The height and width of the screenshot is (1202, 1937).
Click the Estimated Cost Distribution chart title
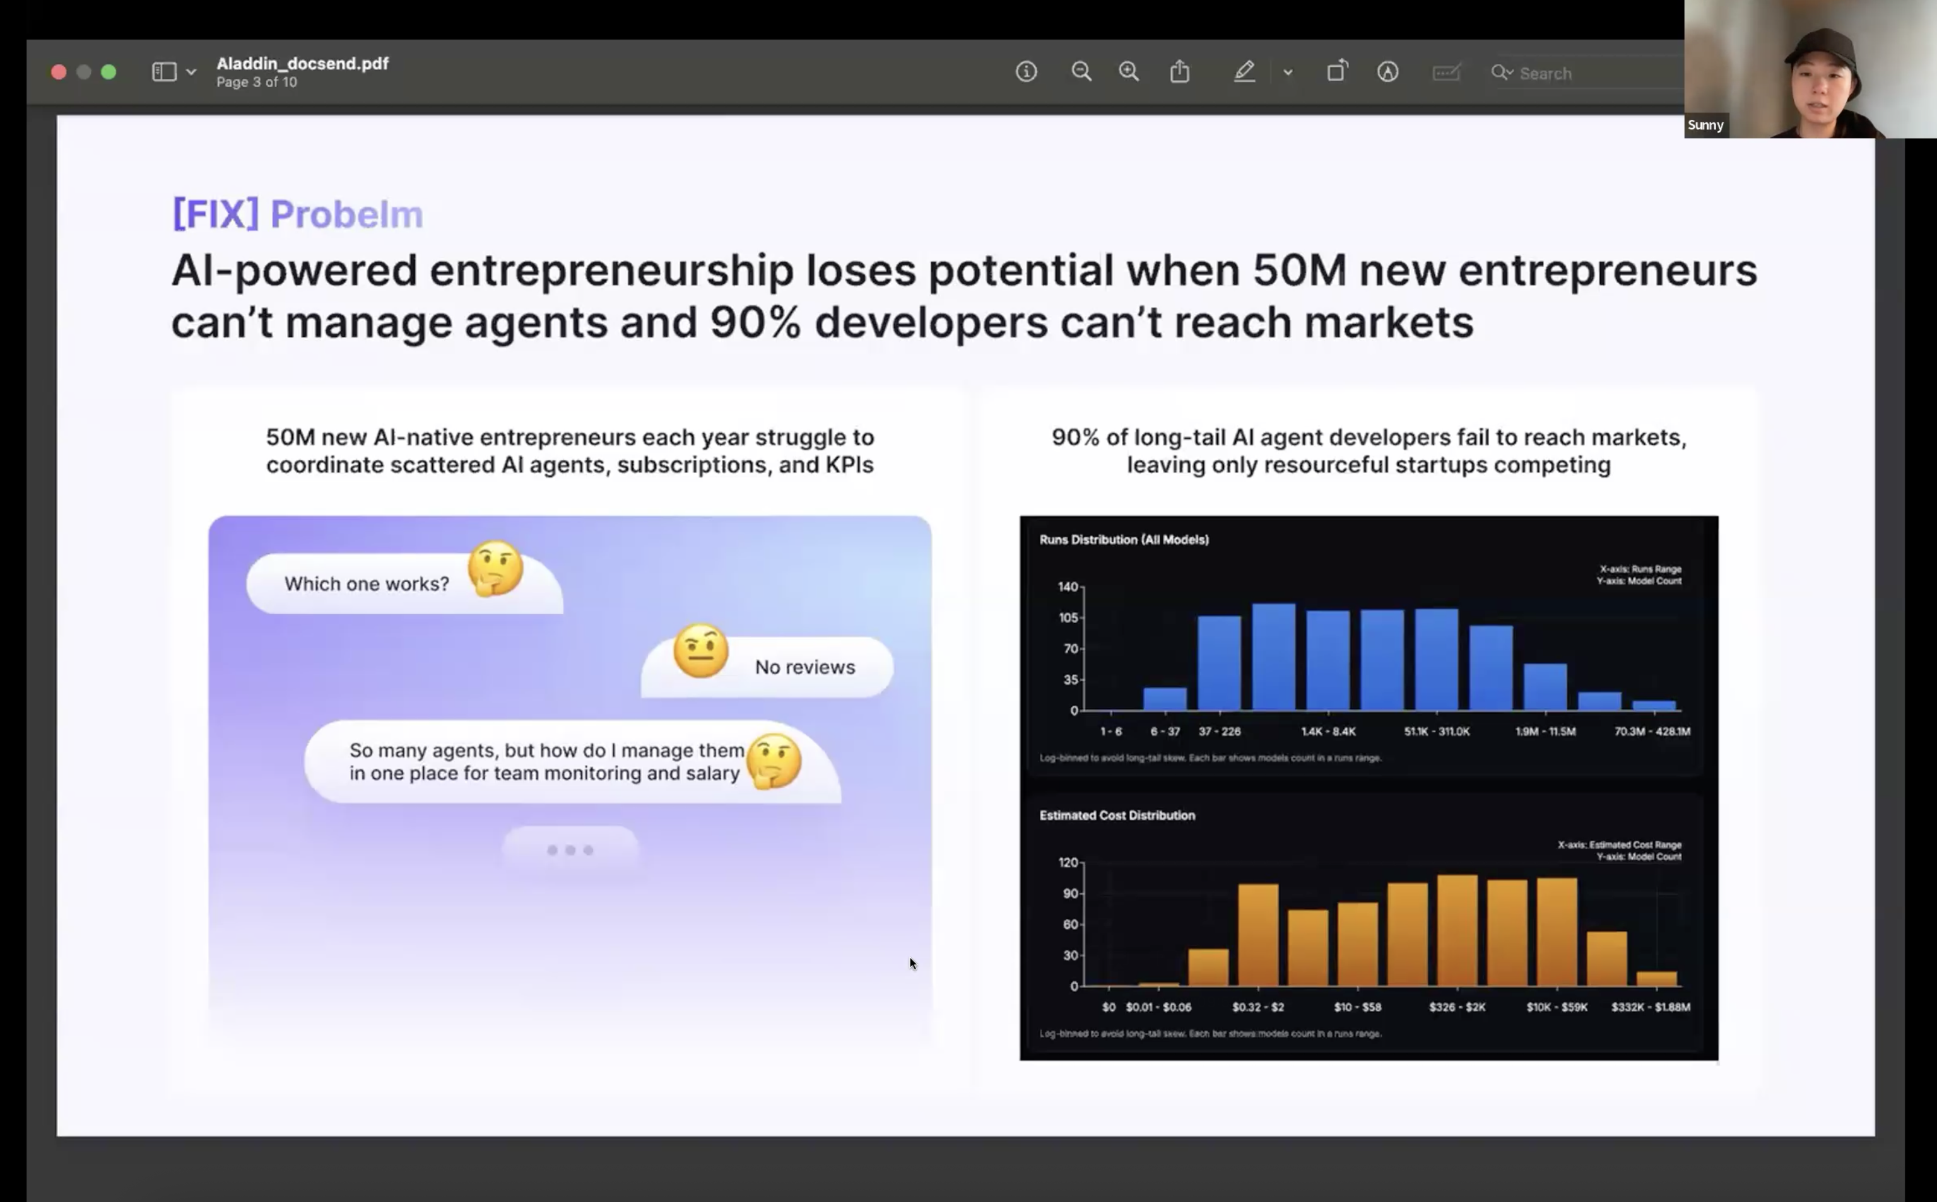click(1116, 815)
